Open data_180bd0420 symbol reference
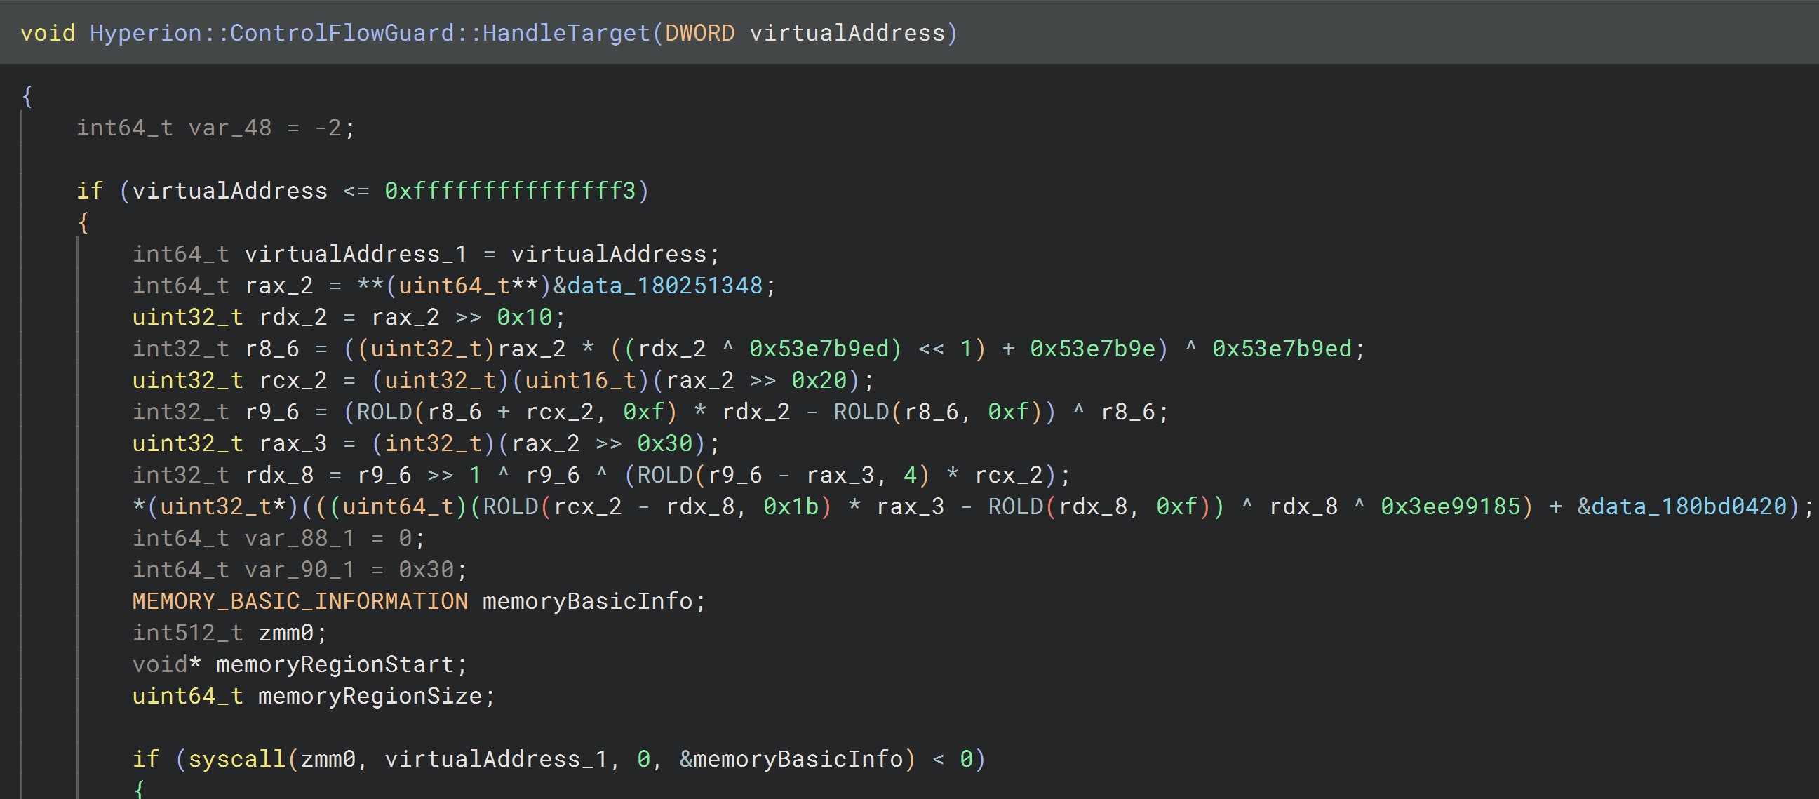 [x=1689, y=506]
